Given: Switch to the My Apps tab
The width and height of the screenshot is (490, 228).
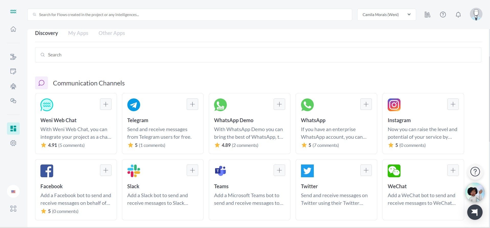Looking at the screenshot, I should point(78,33).
